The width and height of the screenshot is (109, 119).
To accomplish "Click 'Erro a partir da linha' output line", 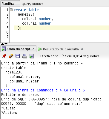I will pyautogui.click(x=42, y=63).
